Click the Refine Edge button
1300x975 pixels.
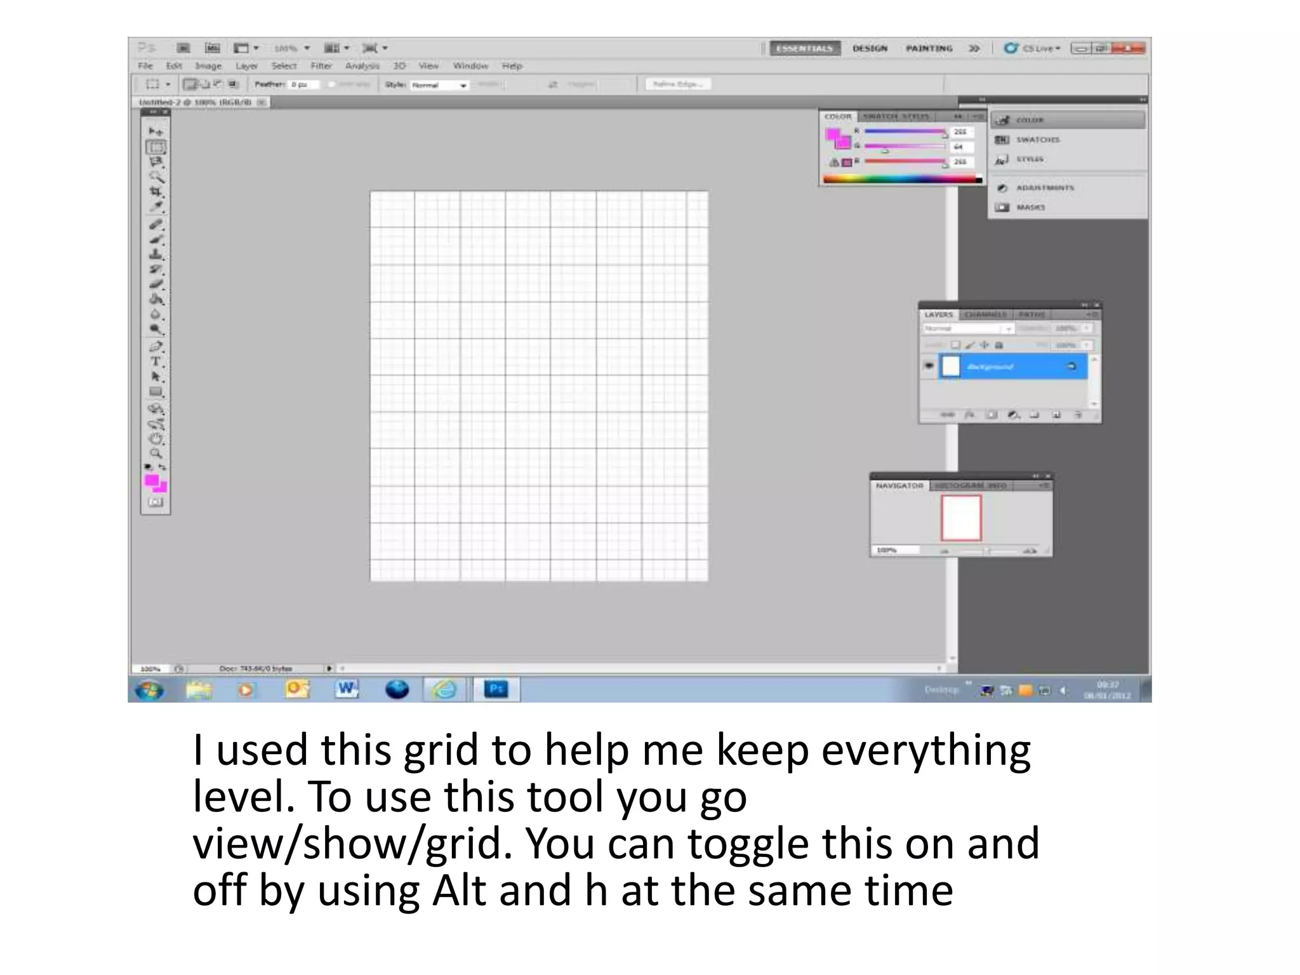pyautogui.click(x=678, y=84)
